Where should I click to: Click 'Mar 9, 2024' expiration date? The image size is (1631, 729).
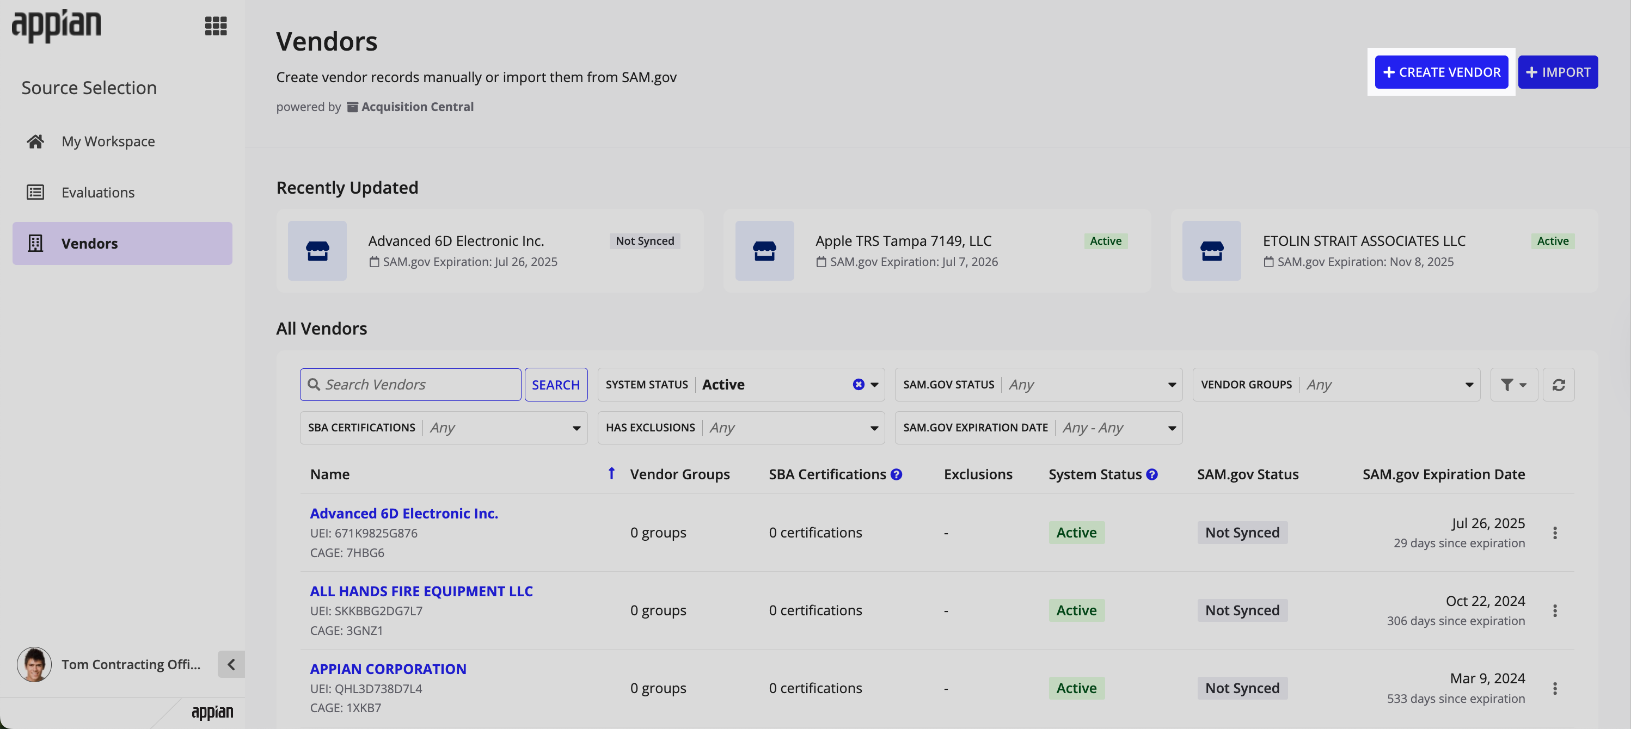(1487, 678)
